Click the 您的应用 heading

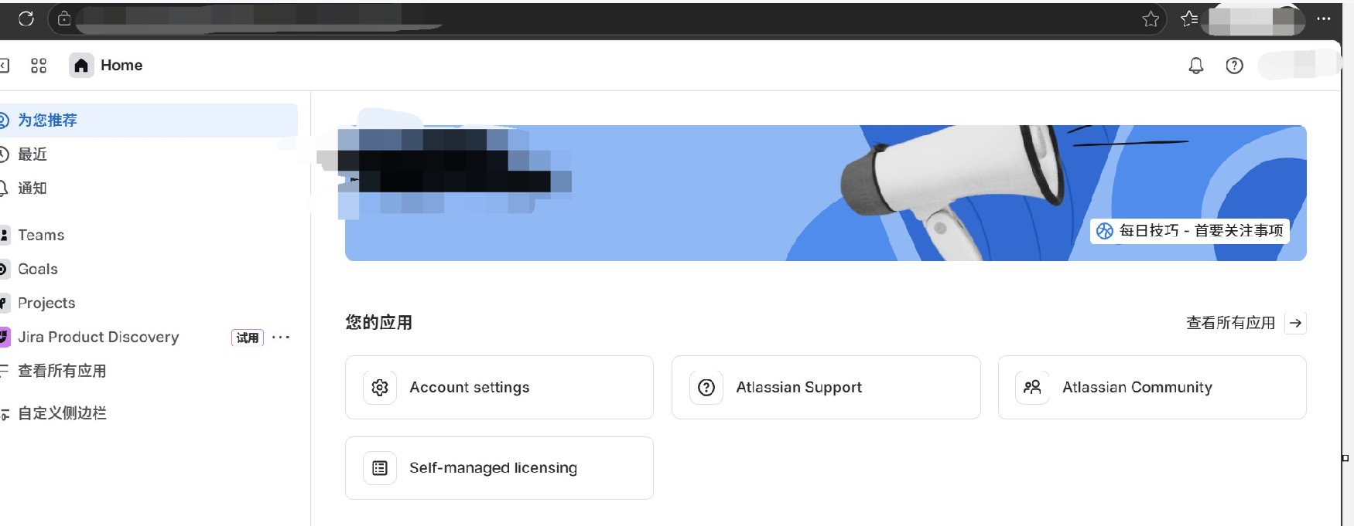(x=378, y=323)
